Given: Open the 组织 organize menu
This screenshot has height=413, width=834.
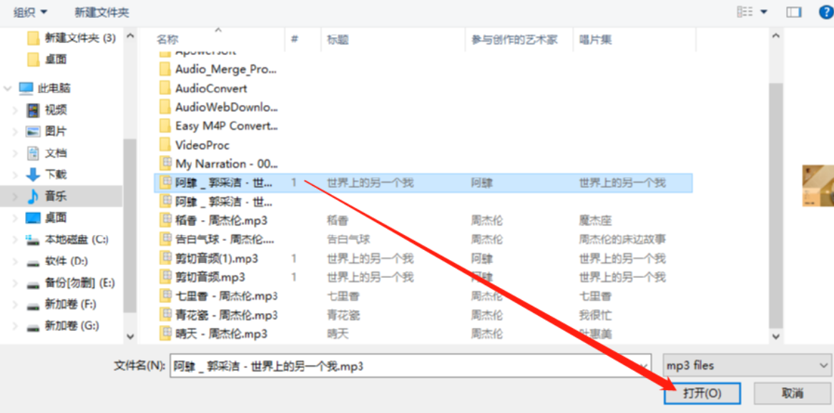Looking at the screenshot, I should tap(30, 11).
